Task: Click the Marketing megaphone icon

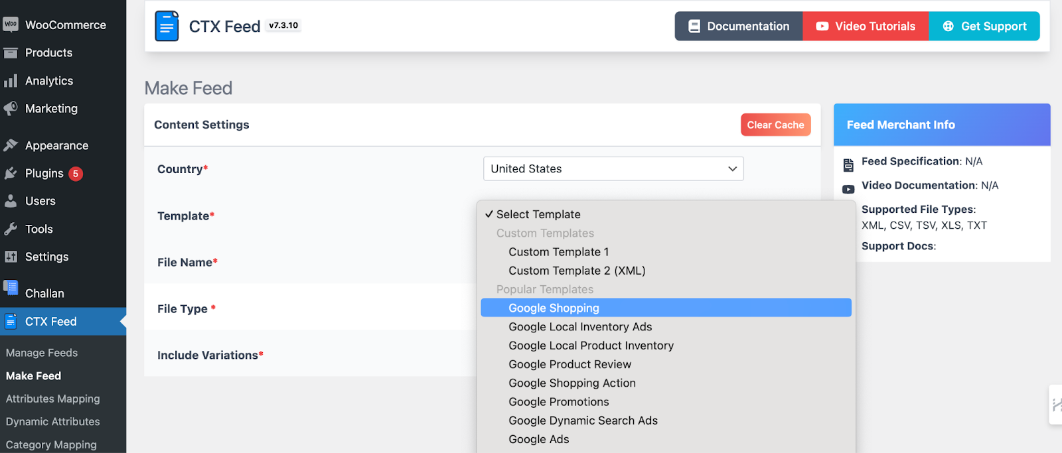Action: (11, 109)
